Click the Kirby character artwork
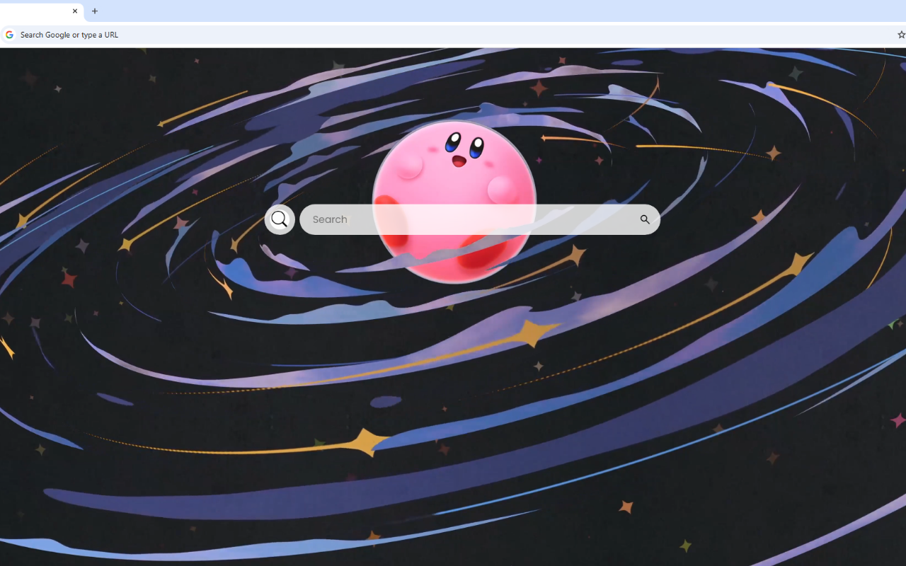 (455, 163)
